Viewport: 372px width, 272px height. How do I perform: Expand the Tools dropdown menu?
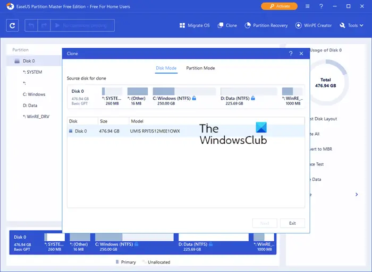click(x=351, y=25)
